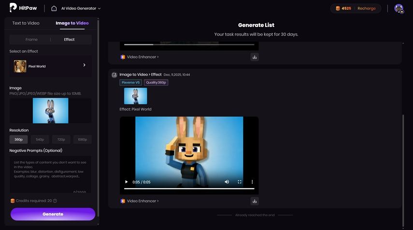This screenshot has height=230, width=413.
Task: Click the Quality:360p tag
Action: pyautogui.click(x=156, y=82)
